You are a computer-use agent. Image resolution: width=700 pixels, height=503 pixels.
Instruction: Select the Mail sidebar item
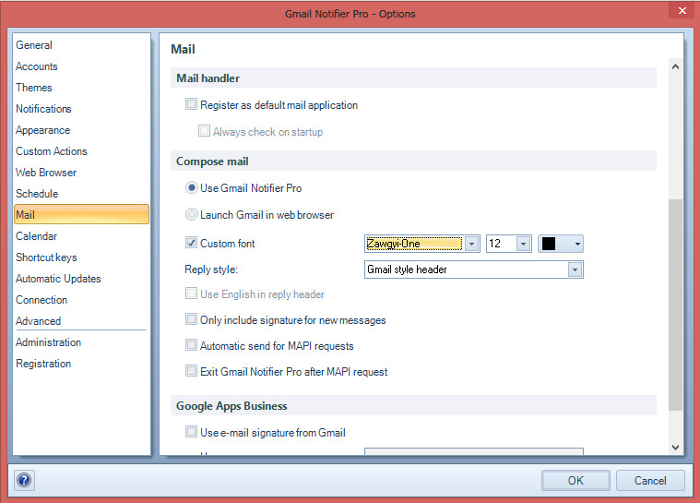pyautogui.click(x=81, y=214)
